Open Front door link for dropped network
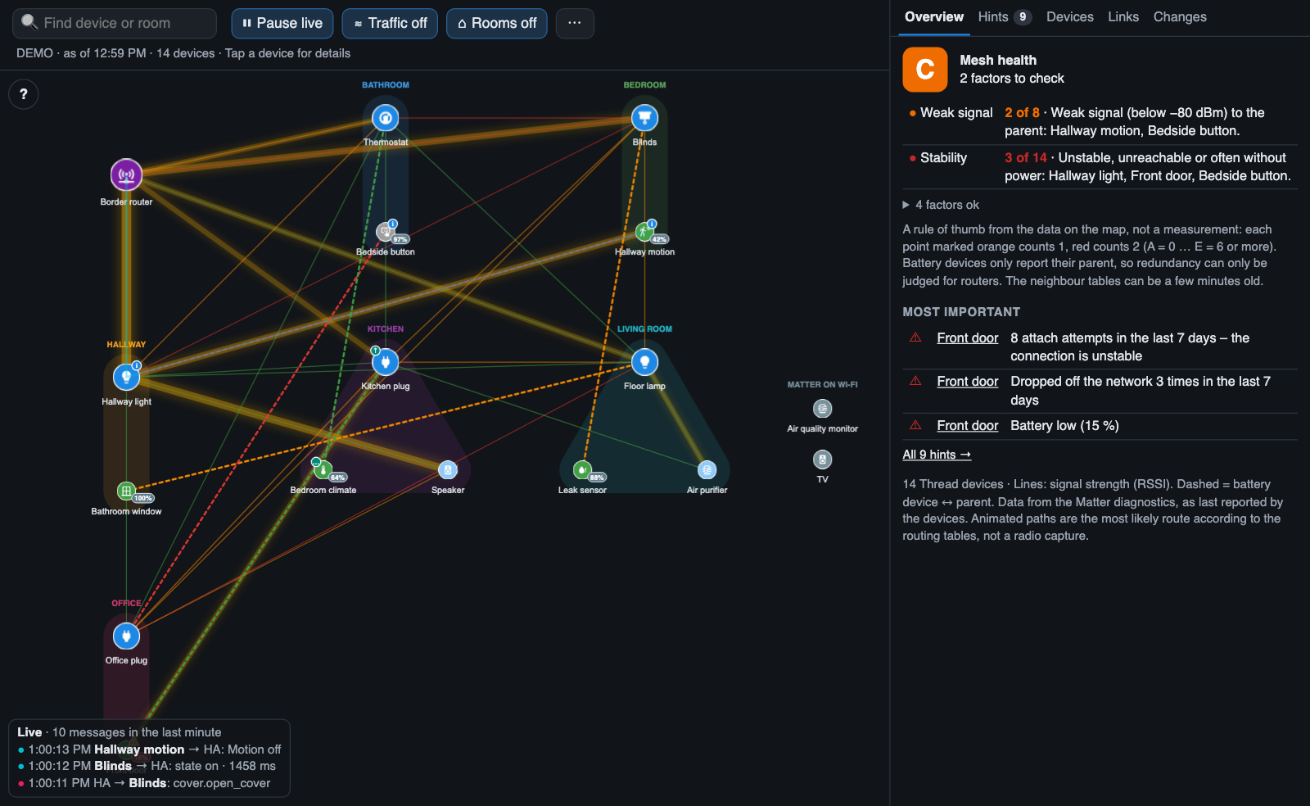Viewport: 1310px width, 806px height. click(968, 382)
